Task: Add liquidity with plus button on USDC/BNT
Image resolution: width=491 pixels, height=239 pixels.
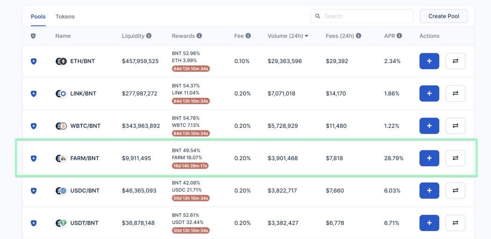Action: pyautogui.click(x=429, y=190)
